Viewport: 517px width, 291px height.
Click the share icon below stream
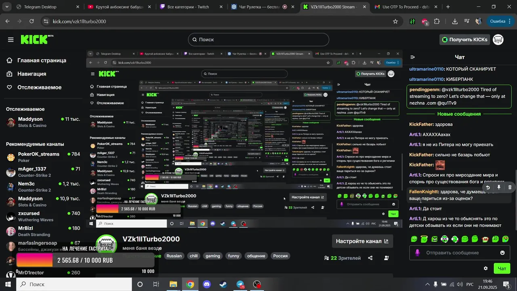pos(370,258)
